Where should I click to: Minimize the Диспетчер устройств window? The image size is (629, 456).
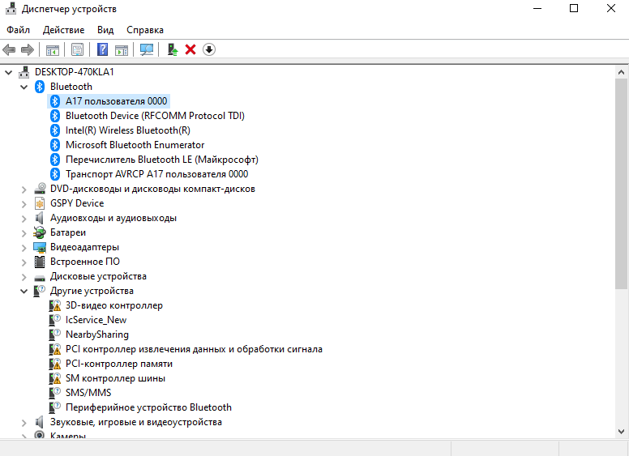(537, 8)
